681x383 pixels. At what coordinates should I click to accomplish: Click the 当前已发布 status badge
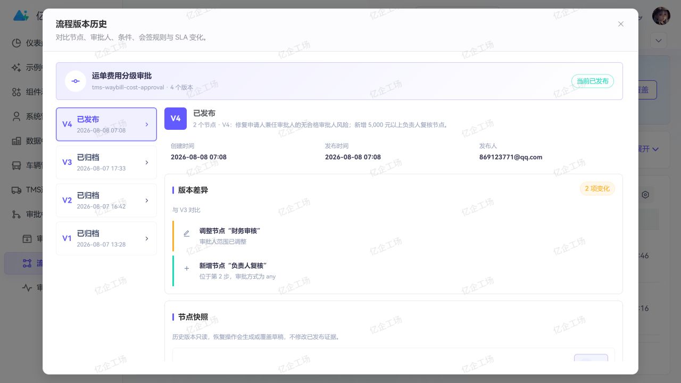[593, 81]
